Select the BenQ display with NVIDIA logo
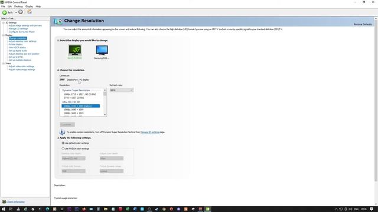Image resolution: width=378 pixels, height=212 pixels. (x=75, y=50)
